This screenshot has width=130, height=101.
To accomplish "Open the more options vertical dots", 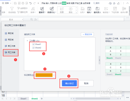I will [123, 3].
